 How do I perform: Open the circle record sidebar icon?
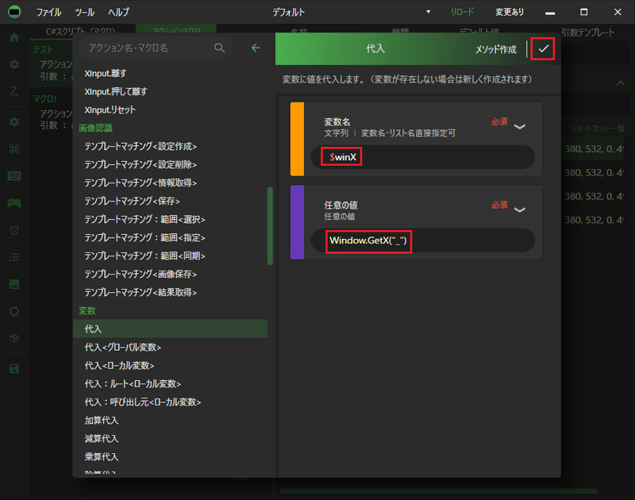point(14,311)
